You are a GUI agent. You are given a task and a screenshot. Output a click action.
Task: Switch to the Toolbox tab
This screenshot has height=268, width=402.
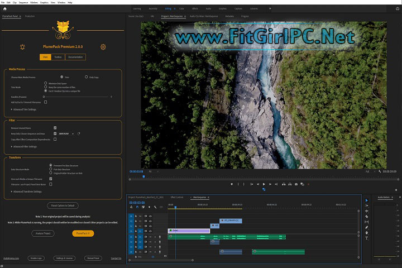click(x=58, y=57)
